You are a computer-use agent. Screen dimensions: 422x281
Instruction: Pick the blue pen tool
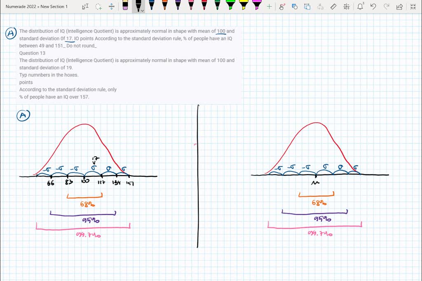151,7
